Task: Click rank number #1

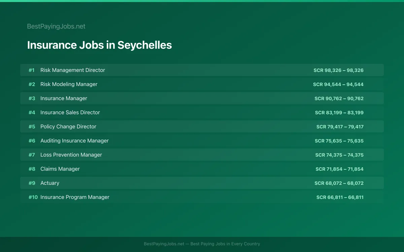Action: [32, 70]
